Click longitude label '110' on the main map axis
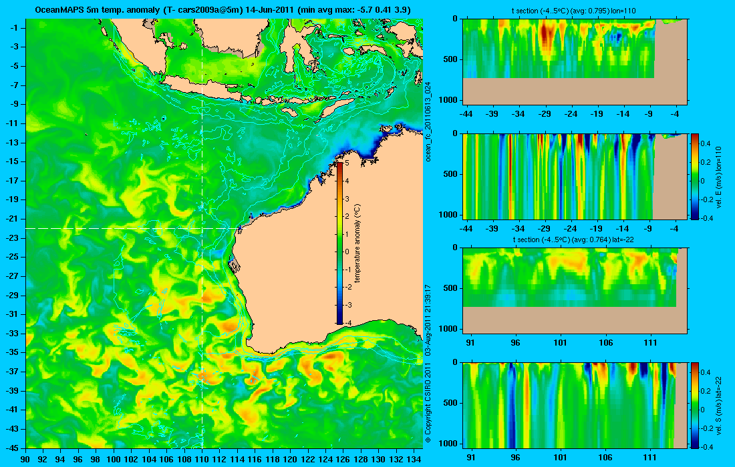Viewport: 735px width, 467px height. pyautogui.click(x=202, y=459)
